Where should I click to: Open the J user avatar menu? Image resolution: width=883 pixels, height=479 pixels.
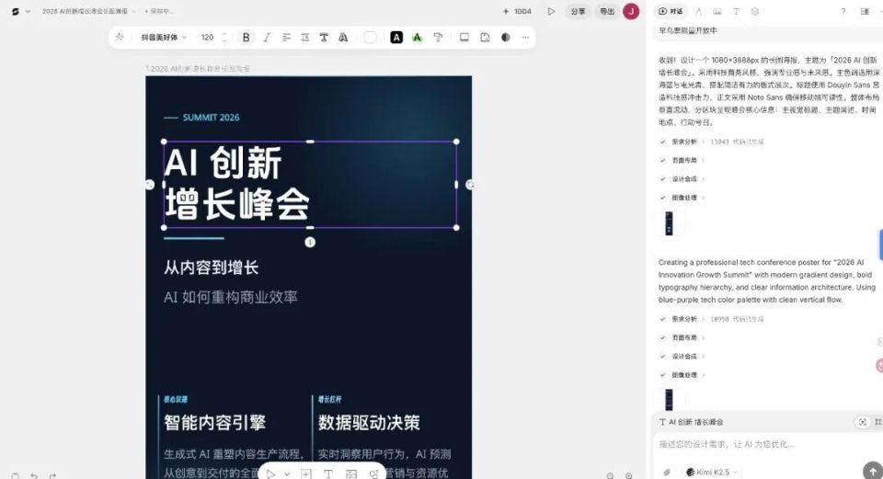[x=631, y=11]
